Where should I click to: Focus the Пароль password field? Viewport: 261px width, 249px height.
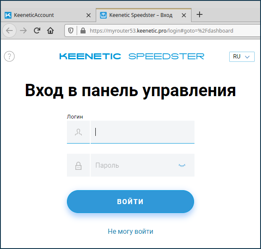click(x=142, y=165)
